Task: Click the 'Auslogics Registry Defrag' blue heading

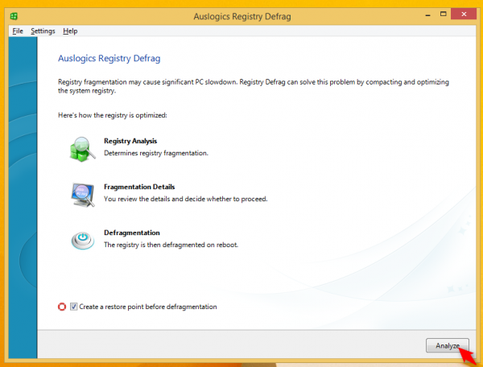Action: [x=109, y=58]
